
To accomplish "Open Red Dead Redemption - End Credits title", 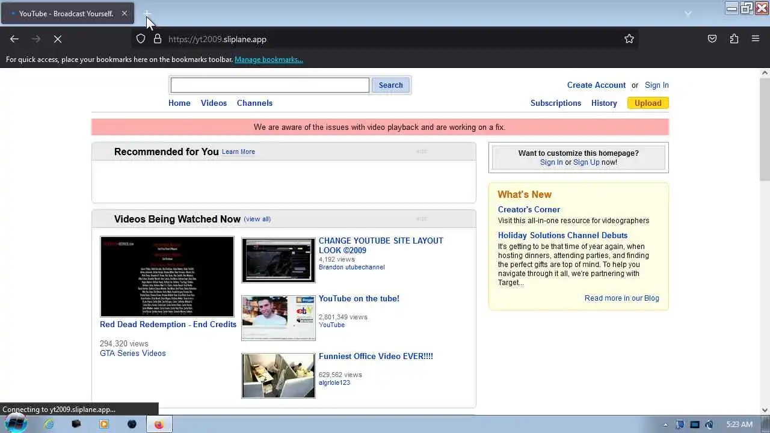I will [x=168, y=324].
